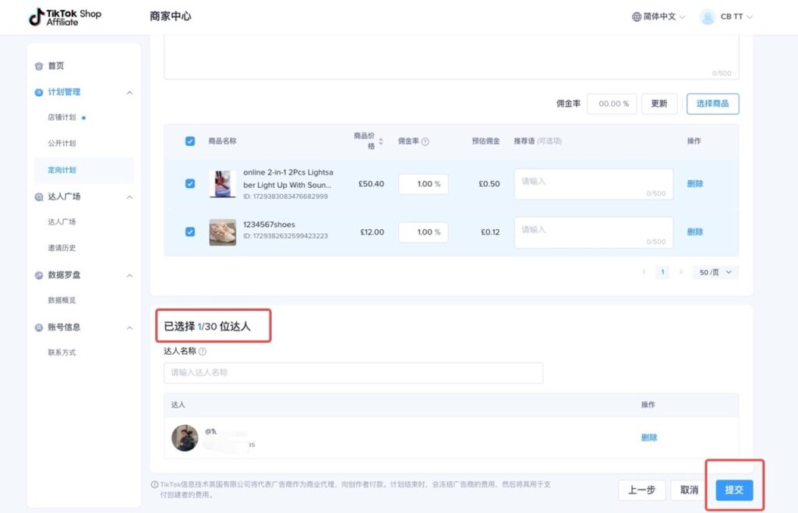This screenshot has height=513, width=798.
Task: Click the 首页 home icon in sidebar
Action: pos(39,66)
